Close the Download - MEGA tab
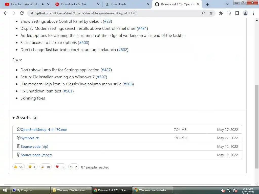Image resolution: width=259 pixels, height=194 pixels. (98, 4)
